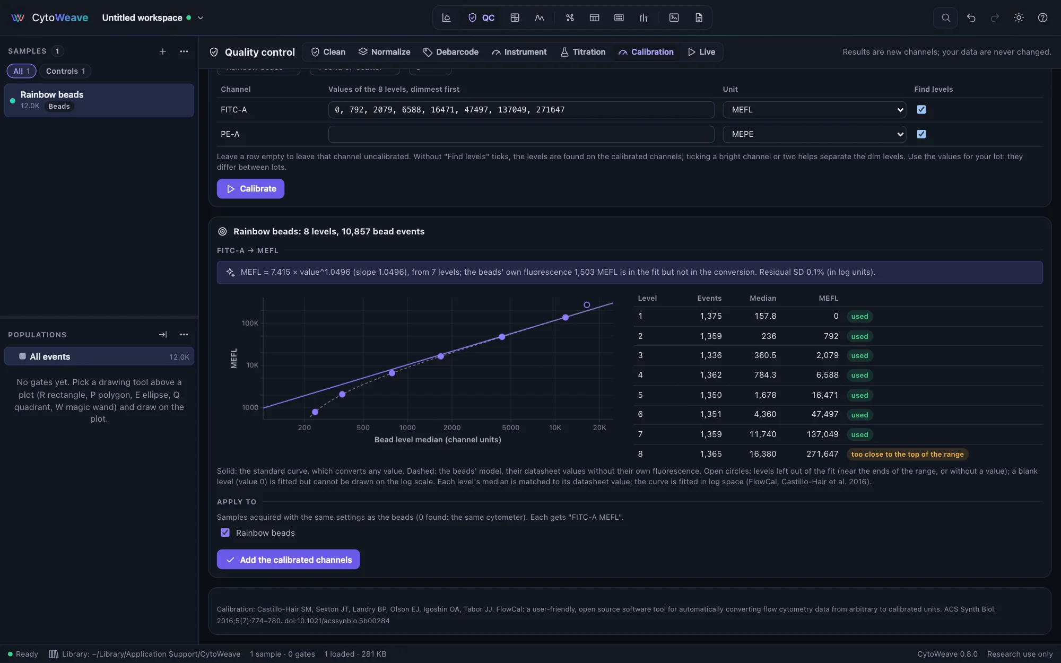Click the FITC-A level values field
Image resolution: width=1061 pixels, height=663 pixels.
[x=521, y=110]
